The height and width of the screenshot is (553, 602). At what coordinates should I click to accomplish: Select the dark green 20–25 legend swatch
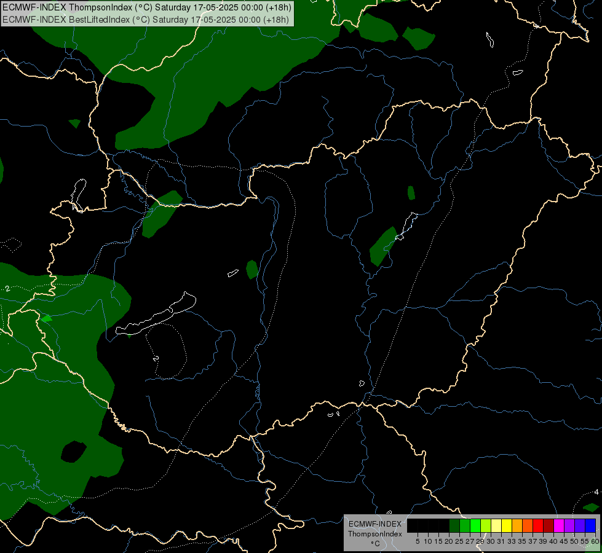454,526
